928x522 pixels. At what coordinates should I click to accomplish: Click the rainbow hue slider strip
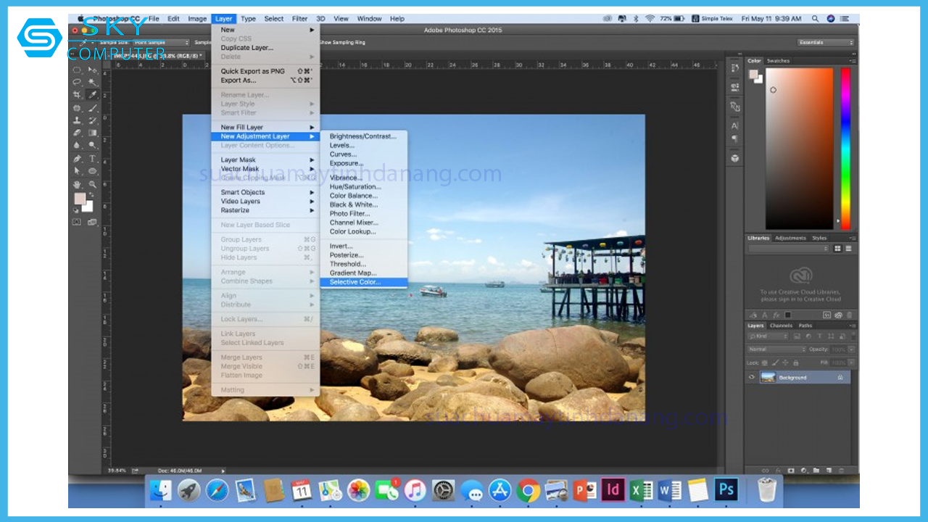(845, 148)
